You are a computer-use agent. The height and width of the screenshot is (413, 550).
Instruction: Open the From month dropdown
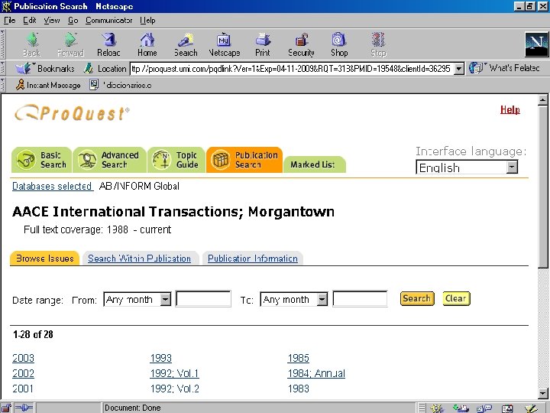coord(137,299)
